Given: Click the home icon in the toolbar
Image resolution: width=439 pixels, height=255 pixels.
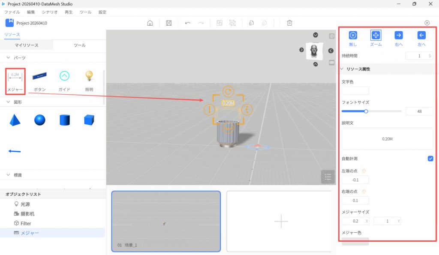Looking at the screenshot, I should click(x=150, y=23).
